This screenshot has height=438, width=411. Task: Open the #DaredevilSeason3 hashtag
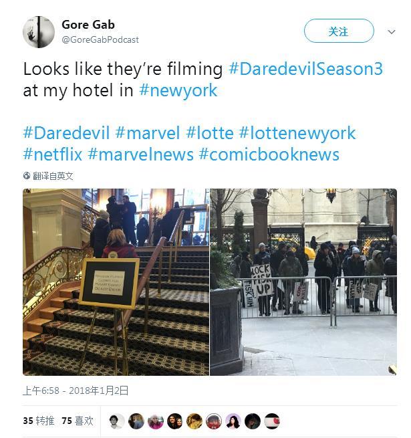tap(305, 69)
